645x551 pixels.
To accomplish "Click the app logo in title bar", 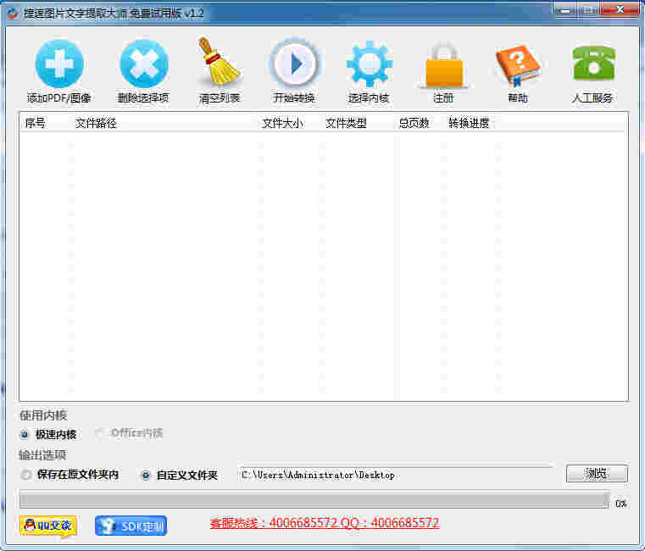I will (13, 14).
